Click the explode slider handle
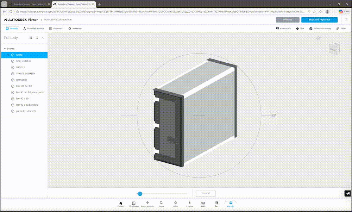The height and width of the screenshot is (212, 352). click(140, 194)
